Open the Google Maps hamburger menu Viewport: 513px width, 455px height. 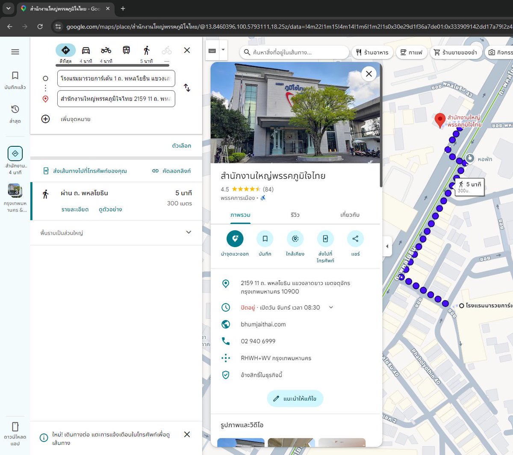click(x=15, y=52)
